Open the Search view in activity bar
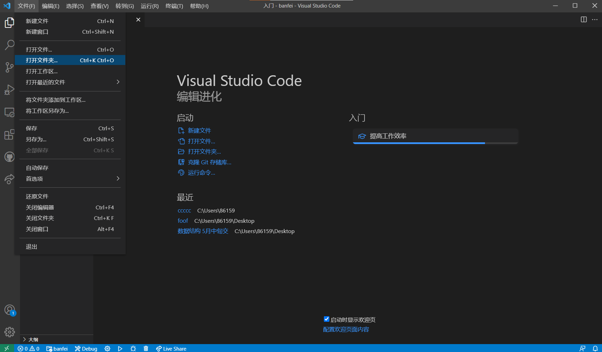Viewport: 602px width, 352px height. [x=10, y=45]
